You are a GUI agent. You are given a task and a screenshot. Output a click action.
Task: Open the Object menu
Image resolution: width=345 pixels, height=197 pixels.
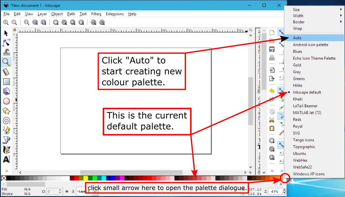point(57,14)
